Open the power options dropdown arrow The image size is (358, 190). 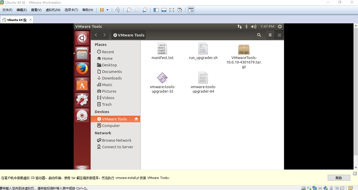pos(107,10)
